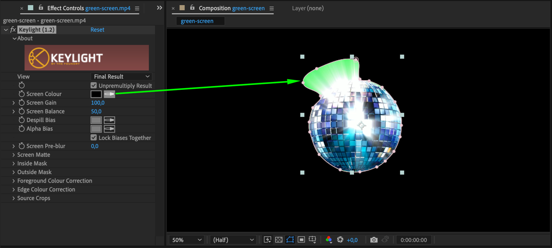
Task: Toggle the transparency grid button
Action: coord(279,240)
